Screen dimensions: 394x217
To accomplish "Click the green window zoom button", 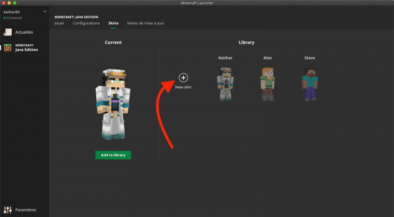I will 14,3.
